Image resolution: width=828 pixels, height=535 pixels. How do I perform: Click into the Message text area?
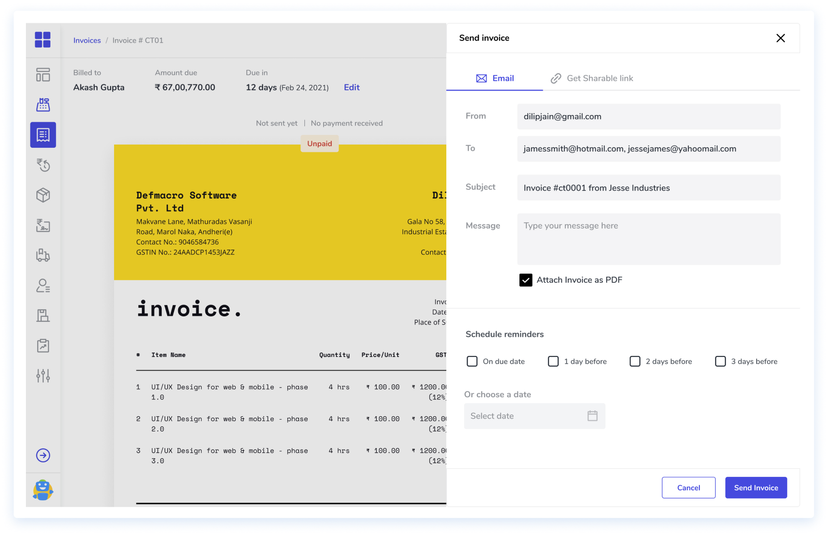click(648, 239)
